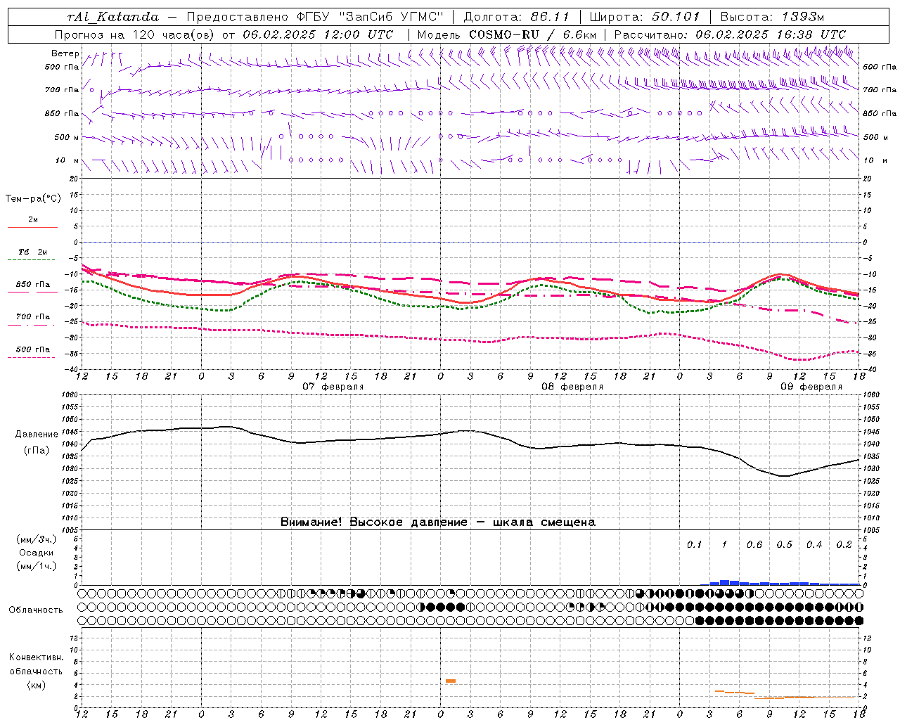This screenshot has width=900, height=720.
Task: Click the Модель COSMO-RU / 6.6км label
Action: (x=507, y=34)
